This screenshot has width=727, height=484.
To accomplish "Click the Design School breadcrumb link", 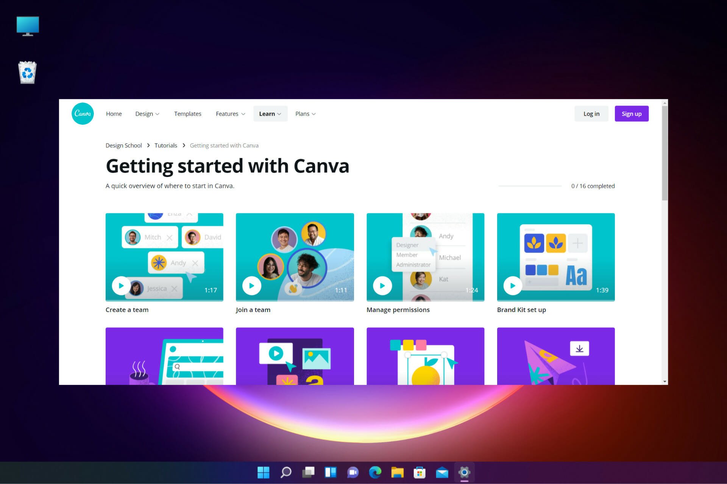I will 123,145.
